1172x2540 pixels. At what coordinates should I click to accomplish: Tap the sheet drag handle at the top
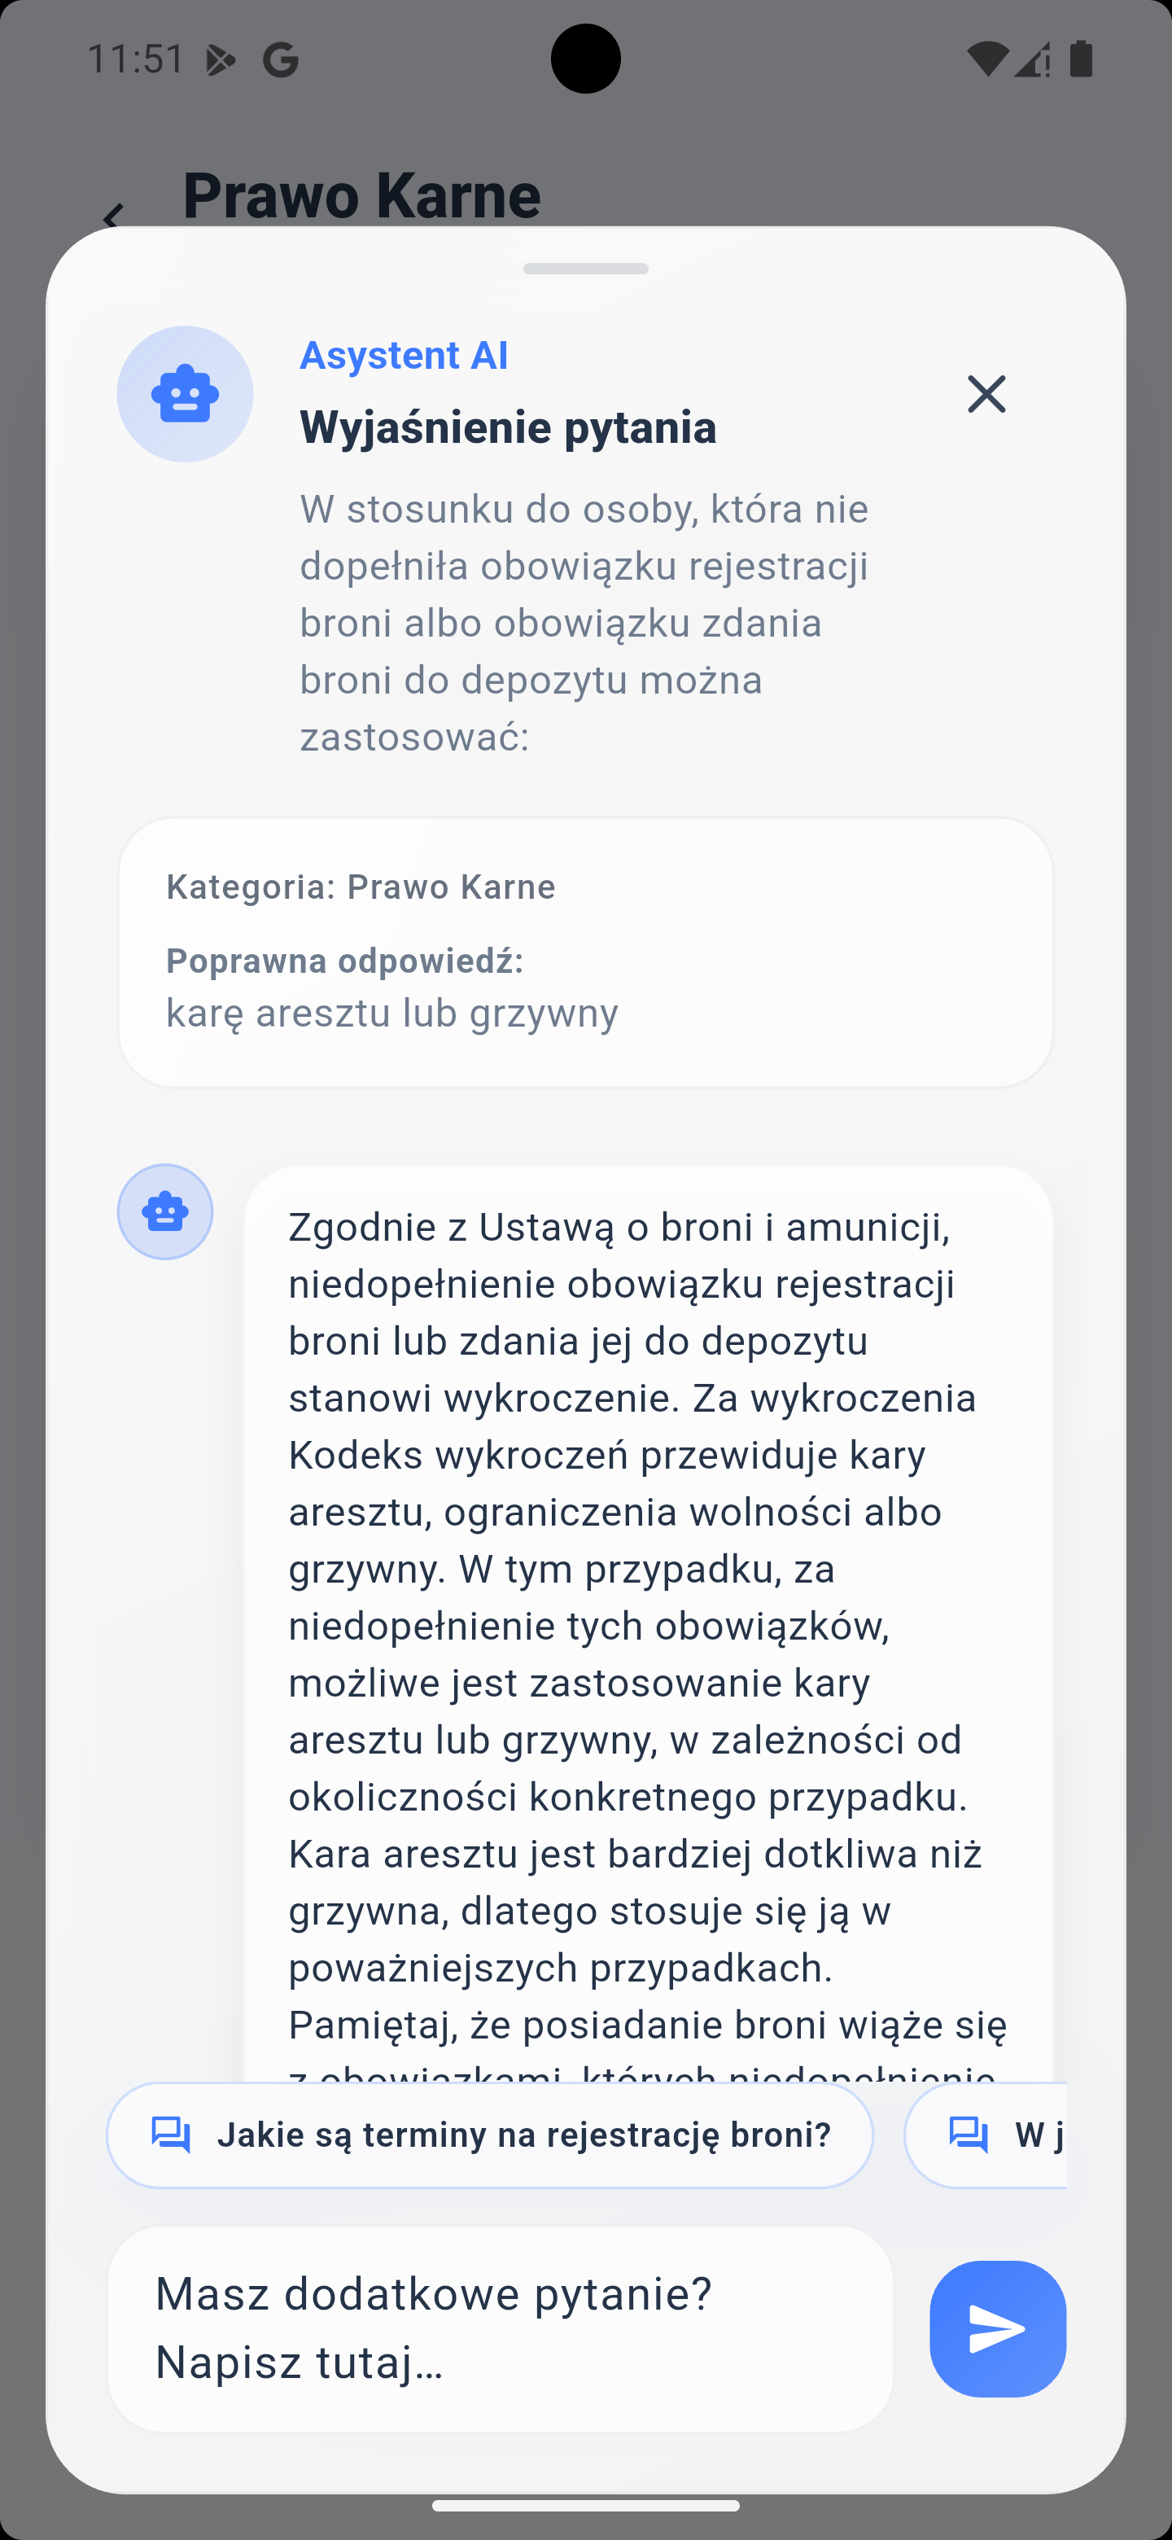coord(585,266)
